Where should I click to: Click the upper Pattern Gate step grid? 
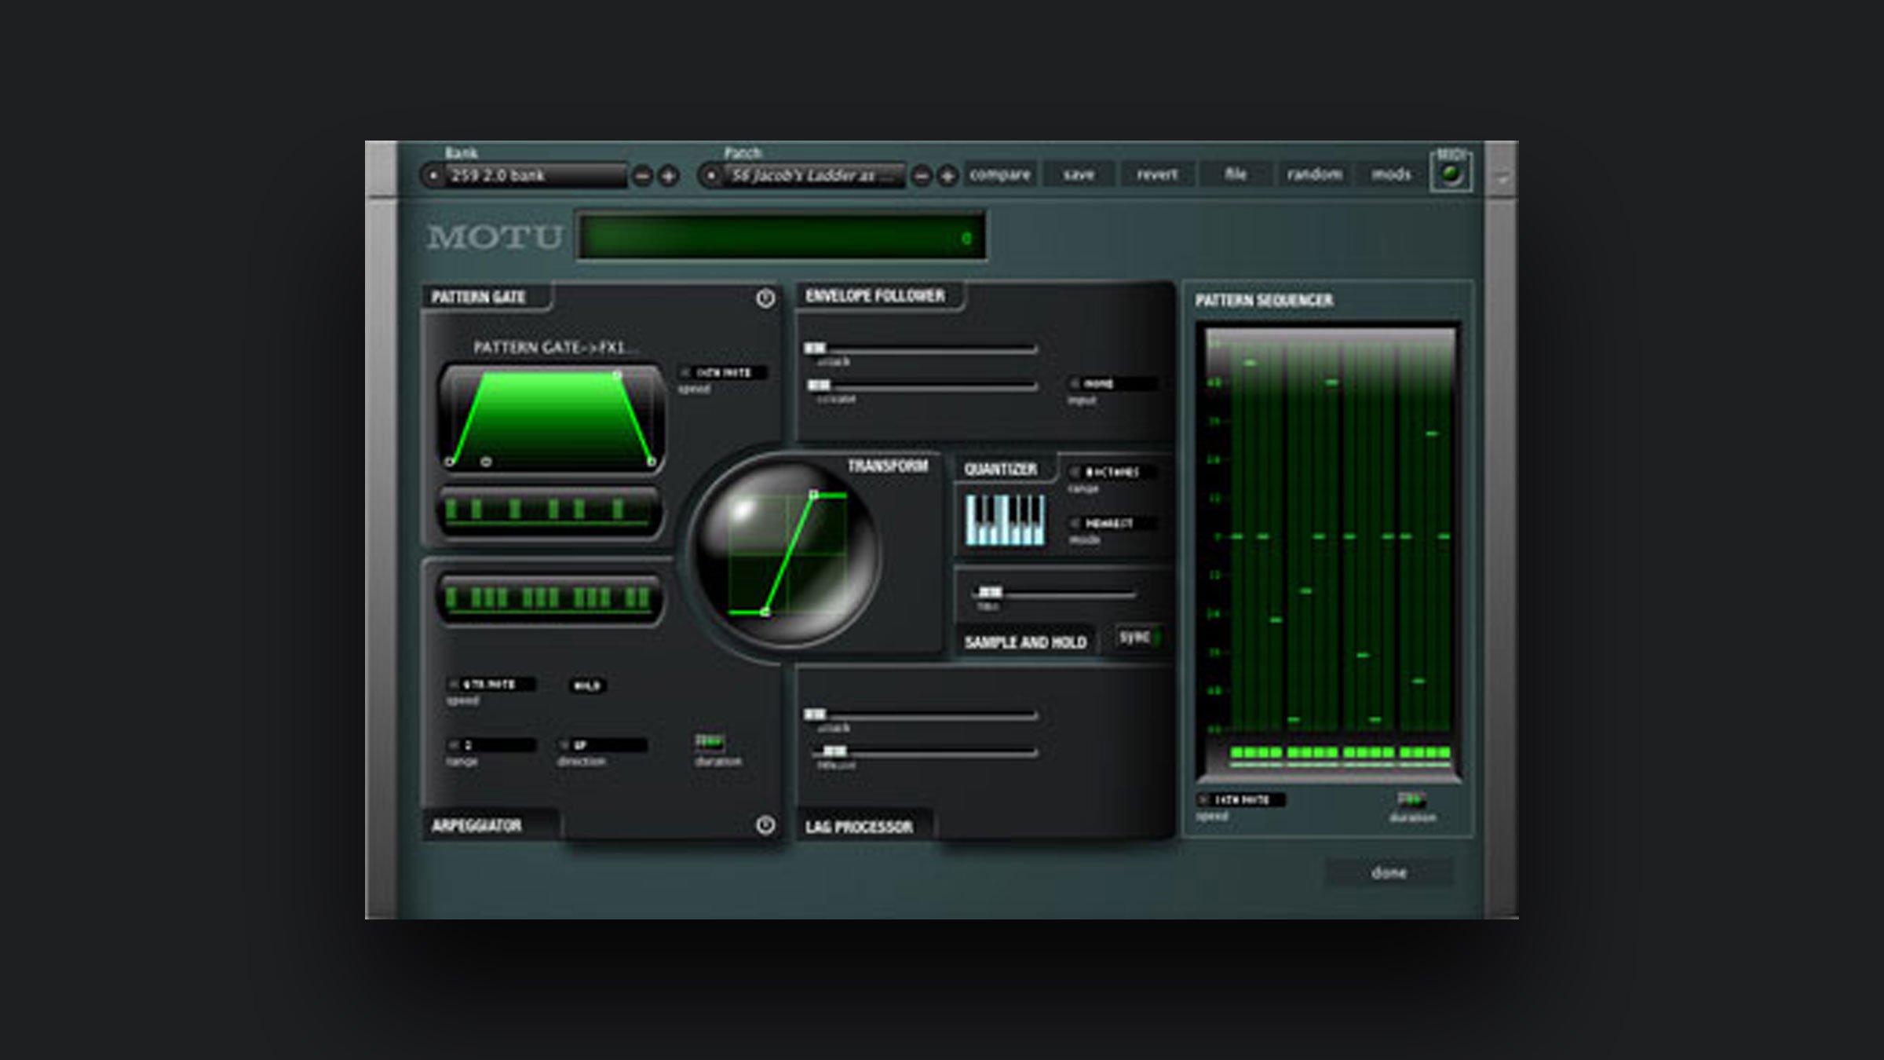point(549,510)
